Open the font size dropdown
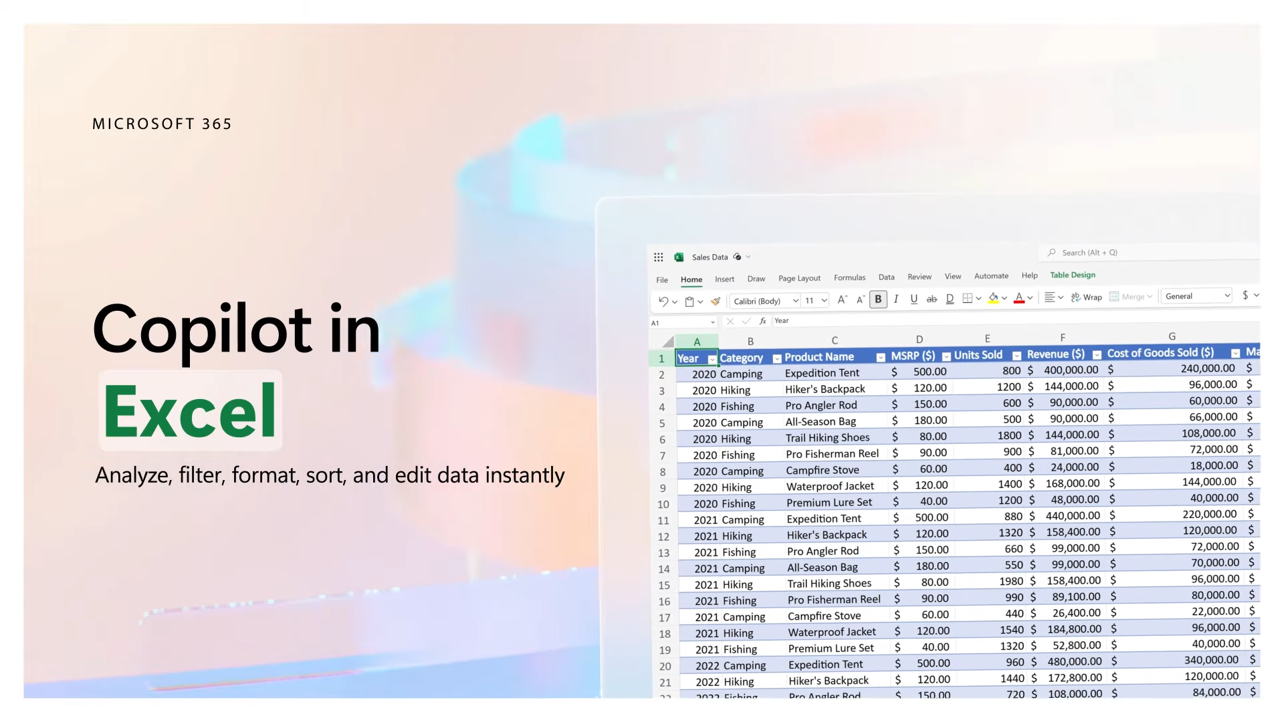Viewport: 1284px width, 722px height. tap(823, 300)
